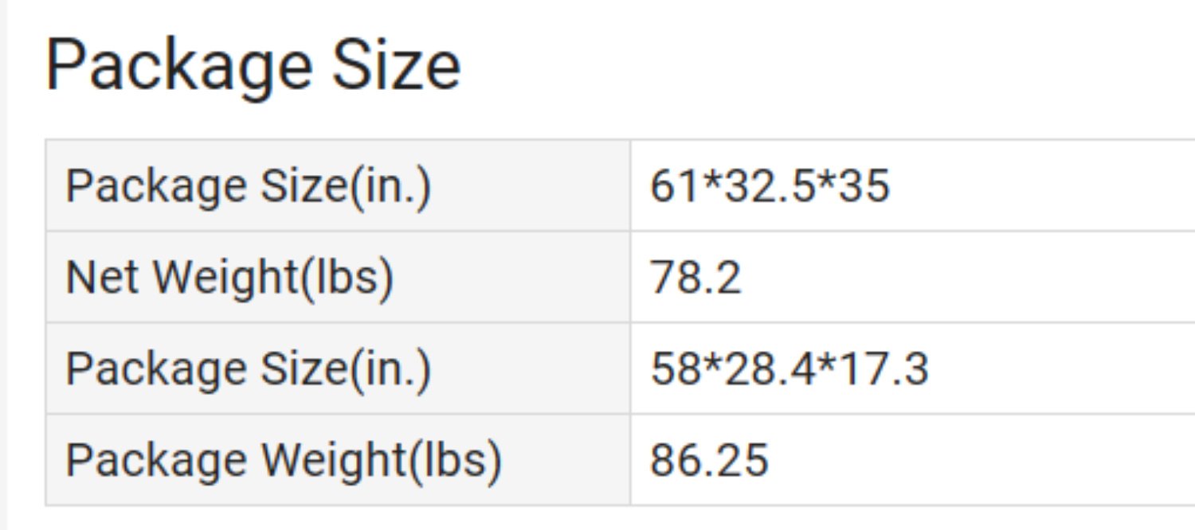The image size is (1195, 530).
Task: Click the word Size in the heading
Action: pyautogui.click(x=396, y=65)
